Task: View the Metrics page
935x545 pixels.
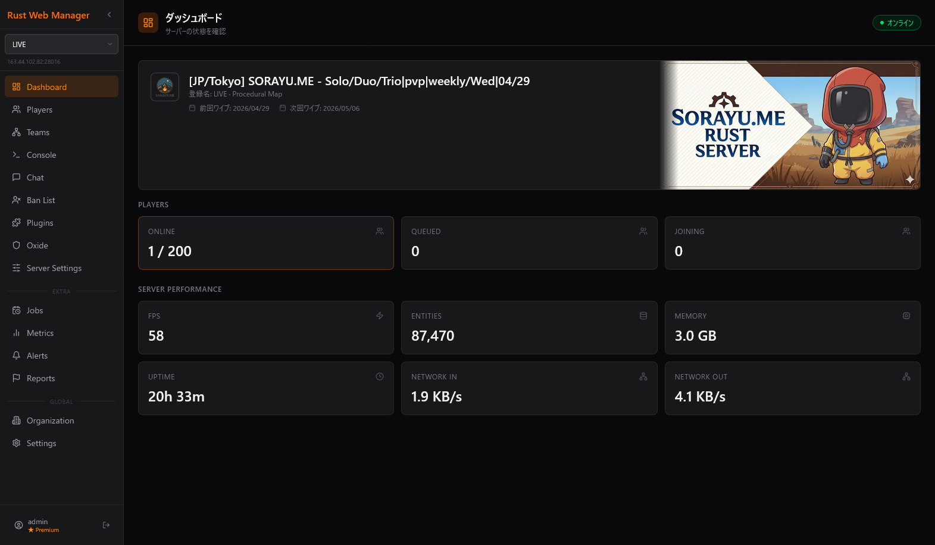Action: [61, 333]
